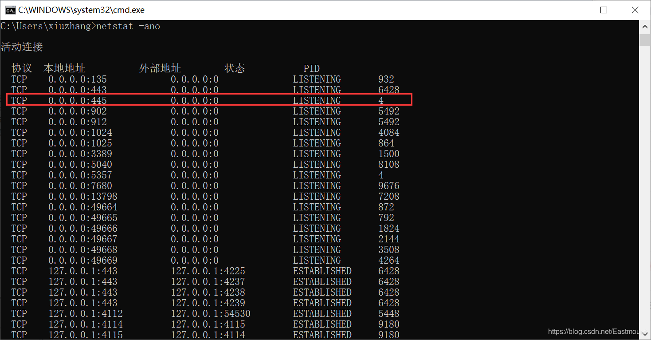The width and height of the screenshot is (651, 340).
Task: Click PID value 1824
Action: pyautogui.click(x=389, y=229)
